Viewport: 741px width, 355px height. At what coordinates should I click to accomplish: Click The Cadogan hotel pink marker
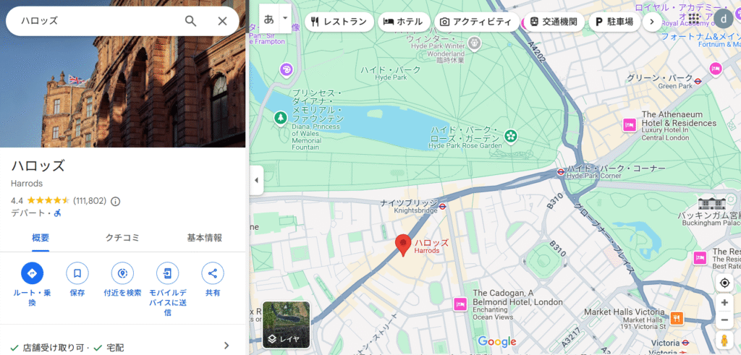pyautogui.click(x=460, y=304)
